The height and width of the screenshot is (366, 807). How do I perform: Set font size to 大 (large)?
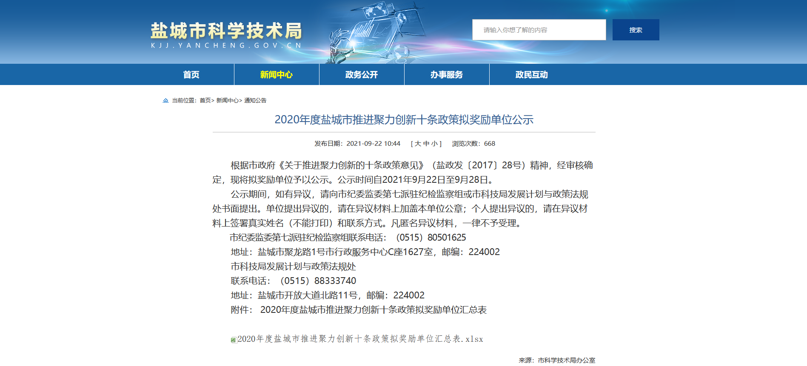point(418,144)
